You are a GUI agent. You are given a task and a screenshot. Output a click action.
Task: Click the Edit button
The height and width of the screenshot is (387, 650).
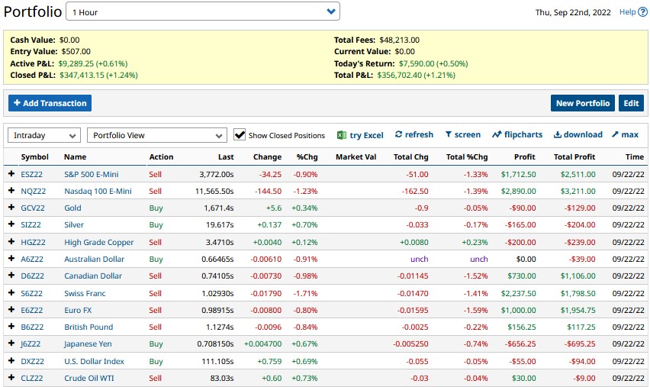tap(631, 103)
